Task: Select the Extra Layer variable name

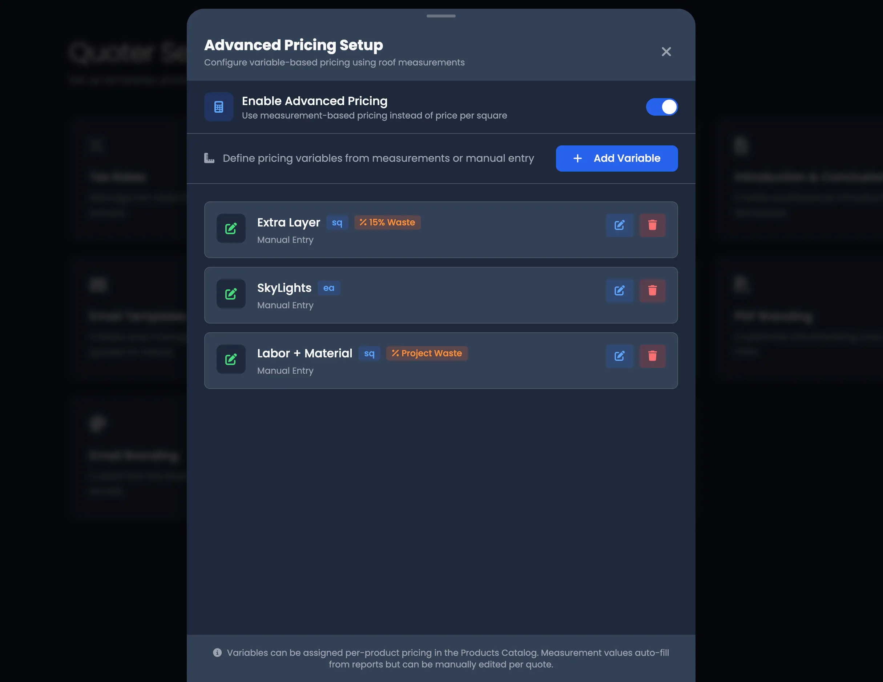Action: click(x=289, y=222)
